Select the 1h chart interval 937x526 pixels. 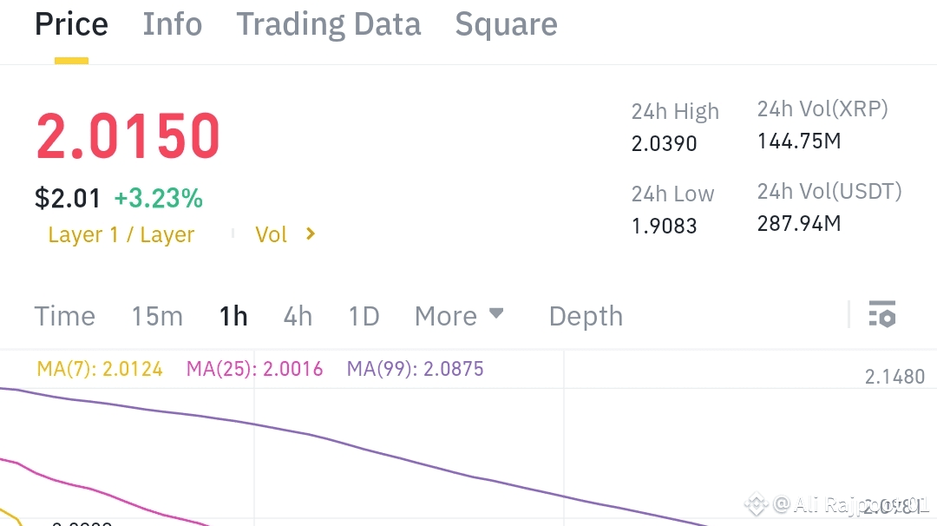(x=233, y=316)
